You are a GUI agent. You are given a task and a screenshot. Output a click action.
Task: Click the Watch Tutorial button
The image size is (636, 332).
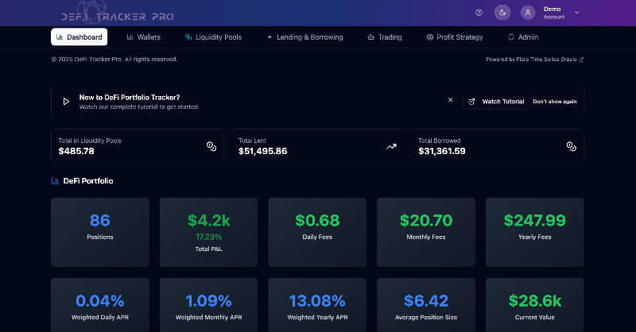click(496, 102)
